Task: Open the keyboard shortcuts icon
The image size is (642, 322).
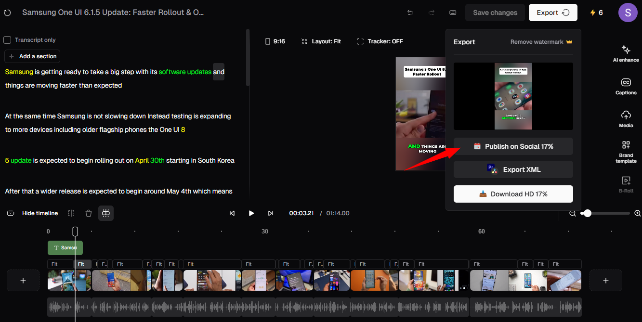Action: (453, 13)
